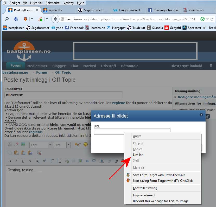This screenshot has height=207, width=216.
Task: Close the Post nytt inn... tab
Action: click(x=37, y=10)
